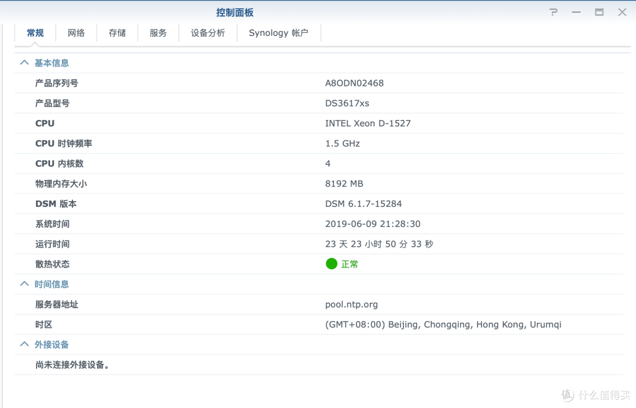Click the 系统时间 label

(52, 224)
